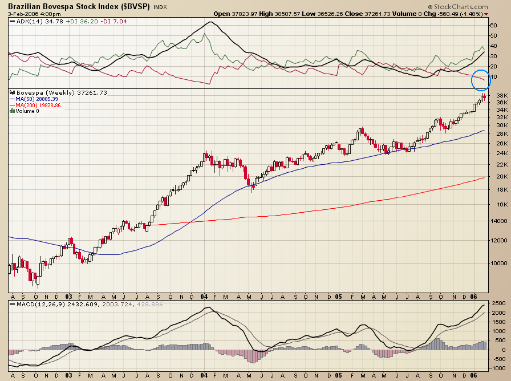
Task: Select the High 38507.57 value
Action: click(x=279, y=14)
